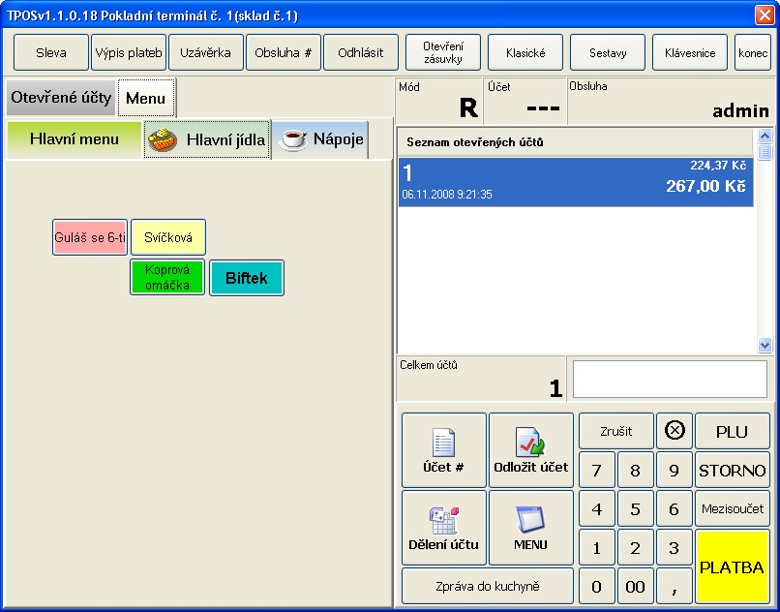Click the MENU window icon button
780x612 pixels.
[x=530, y=528]
